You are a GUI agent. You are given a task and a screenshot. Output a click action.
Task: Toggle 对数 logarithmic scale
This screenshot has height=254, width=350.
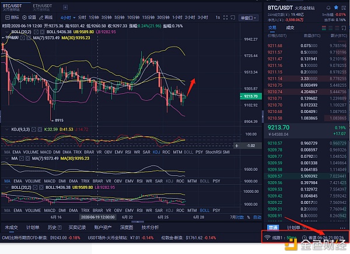240,217
